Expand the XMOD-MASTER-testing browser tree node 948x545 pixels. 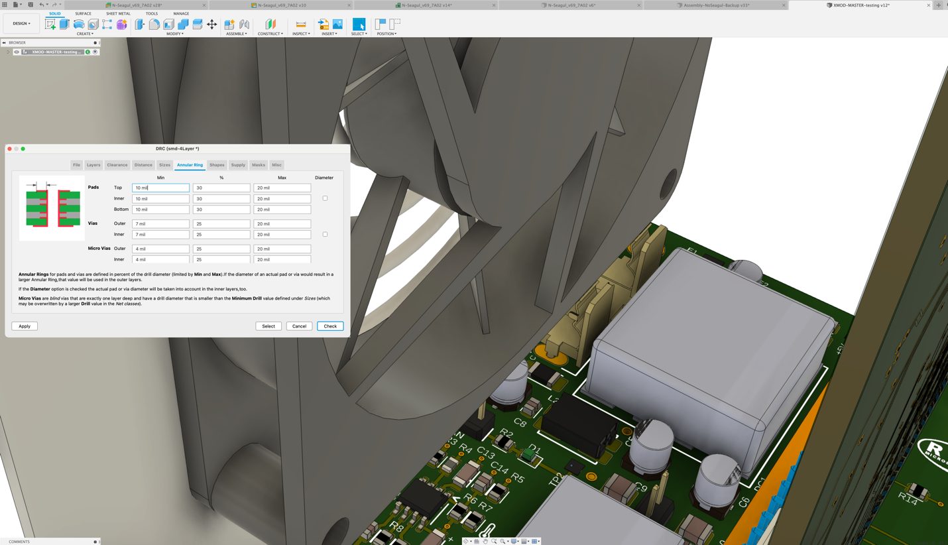(8, 52)
